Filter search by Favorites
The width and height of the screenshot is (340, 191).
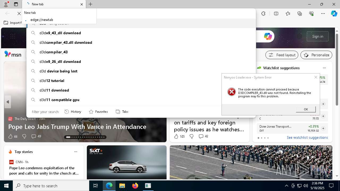(98, 112)
